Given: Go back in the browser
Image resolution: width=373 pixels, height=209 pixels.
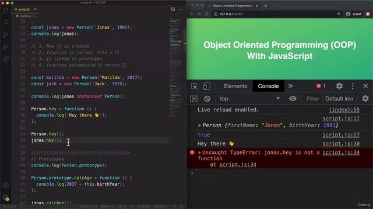Looking at the screenshot, I should pos(192,14).
